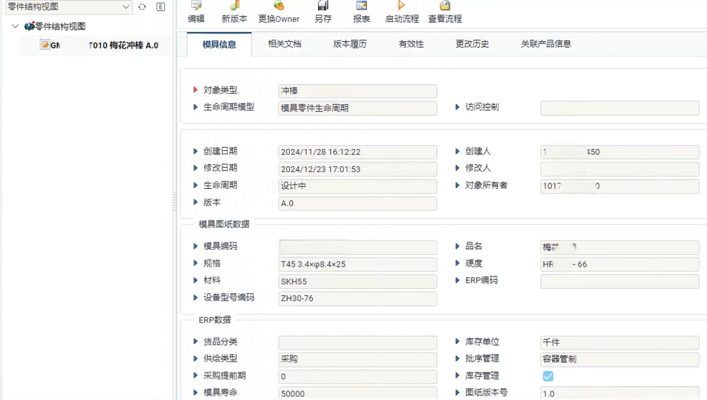Image resolution: width=707 pixels, height=400 pixels.
Task: Open the 版本履历 tab
Action: click(x=350, y=44)
